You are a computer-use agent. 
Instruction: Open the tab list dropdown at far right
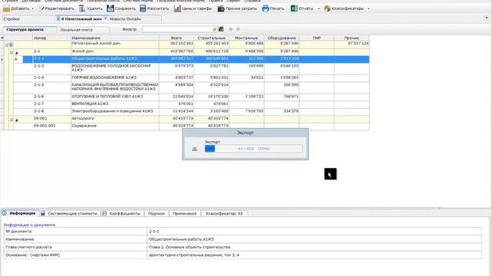(486, 18)
